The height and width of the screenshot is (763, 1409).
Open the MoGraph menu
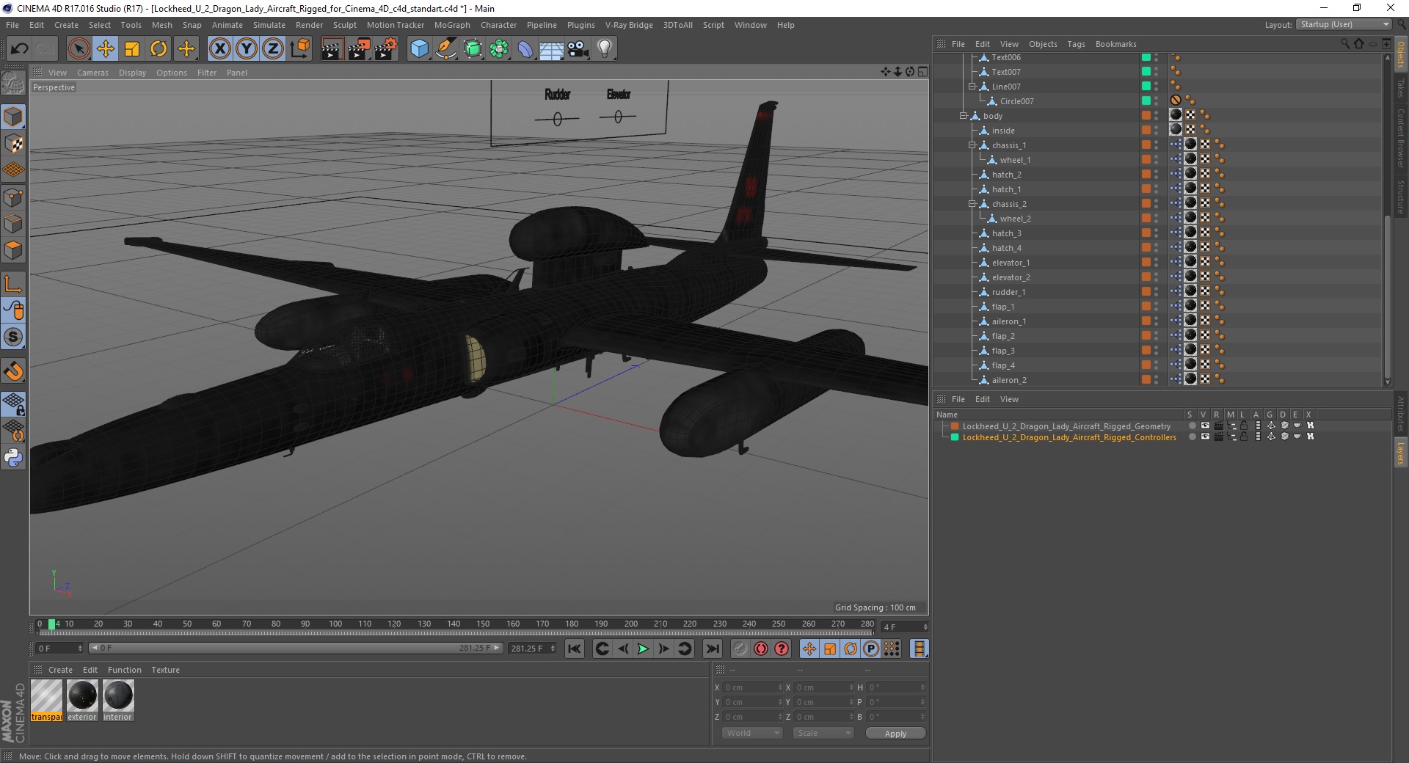coord(452,25)
